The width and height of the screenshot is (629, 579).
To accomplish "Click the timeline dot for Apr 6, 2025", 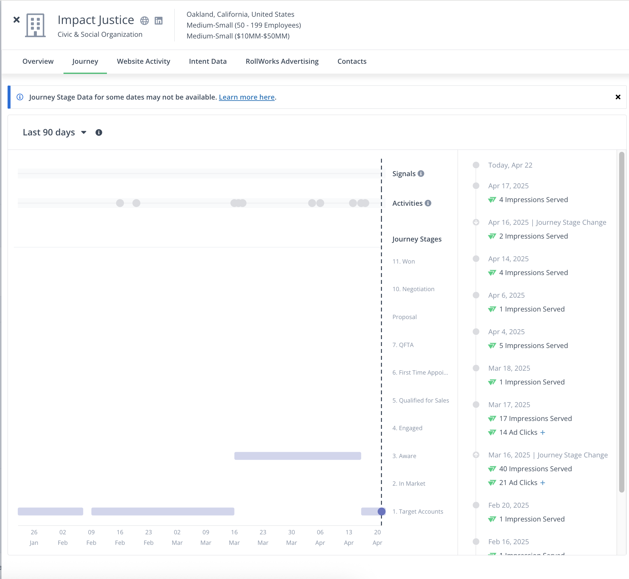I will click(x=476, y=295).
